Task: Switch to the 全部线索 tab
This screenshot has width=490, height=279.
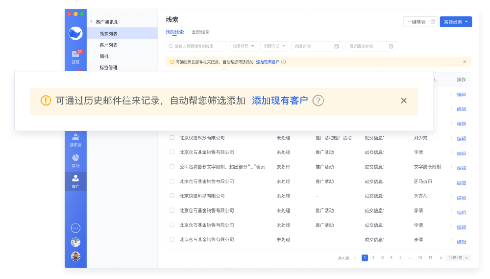Action: click(x=200, y=32)
